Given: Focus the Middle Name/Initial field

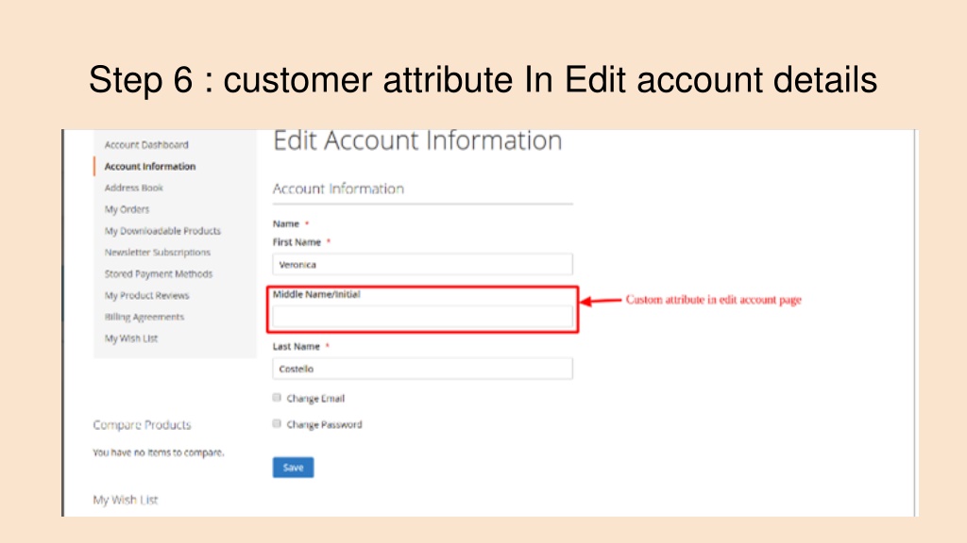Looking at the screenshot, I should point(422,317).
